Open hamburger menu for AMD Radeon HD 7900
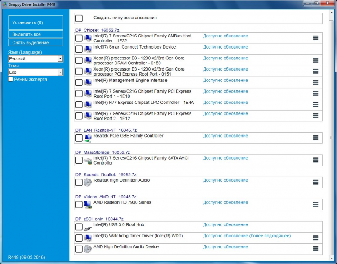This screenshot has width=337, height=264. [315, 205]
